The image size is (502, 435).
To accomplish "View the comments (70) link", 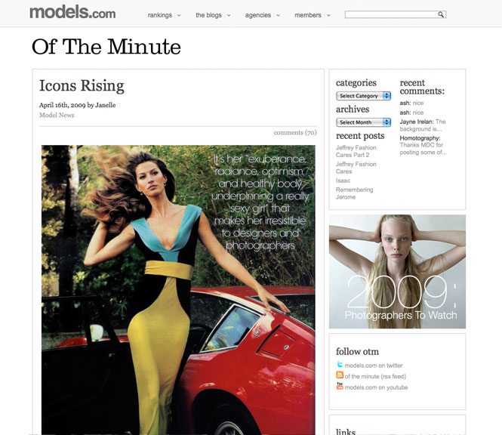I will click(294, 133).
